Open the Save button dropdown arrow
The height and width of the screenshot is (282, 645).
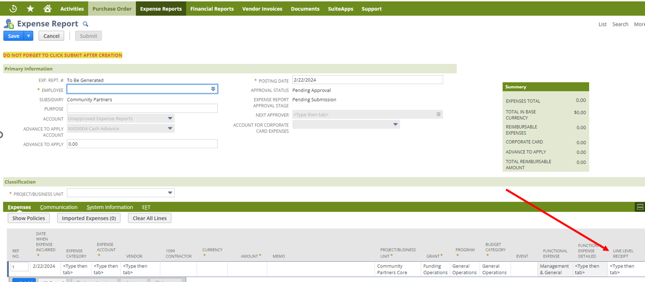(x=29, y=36)
